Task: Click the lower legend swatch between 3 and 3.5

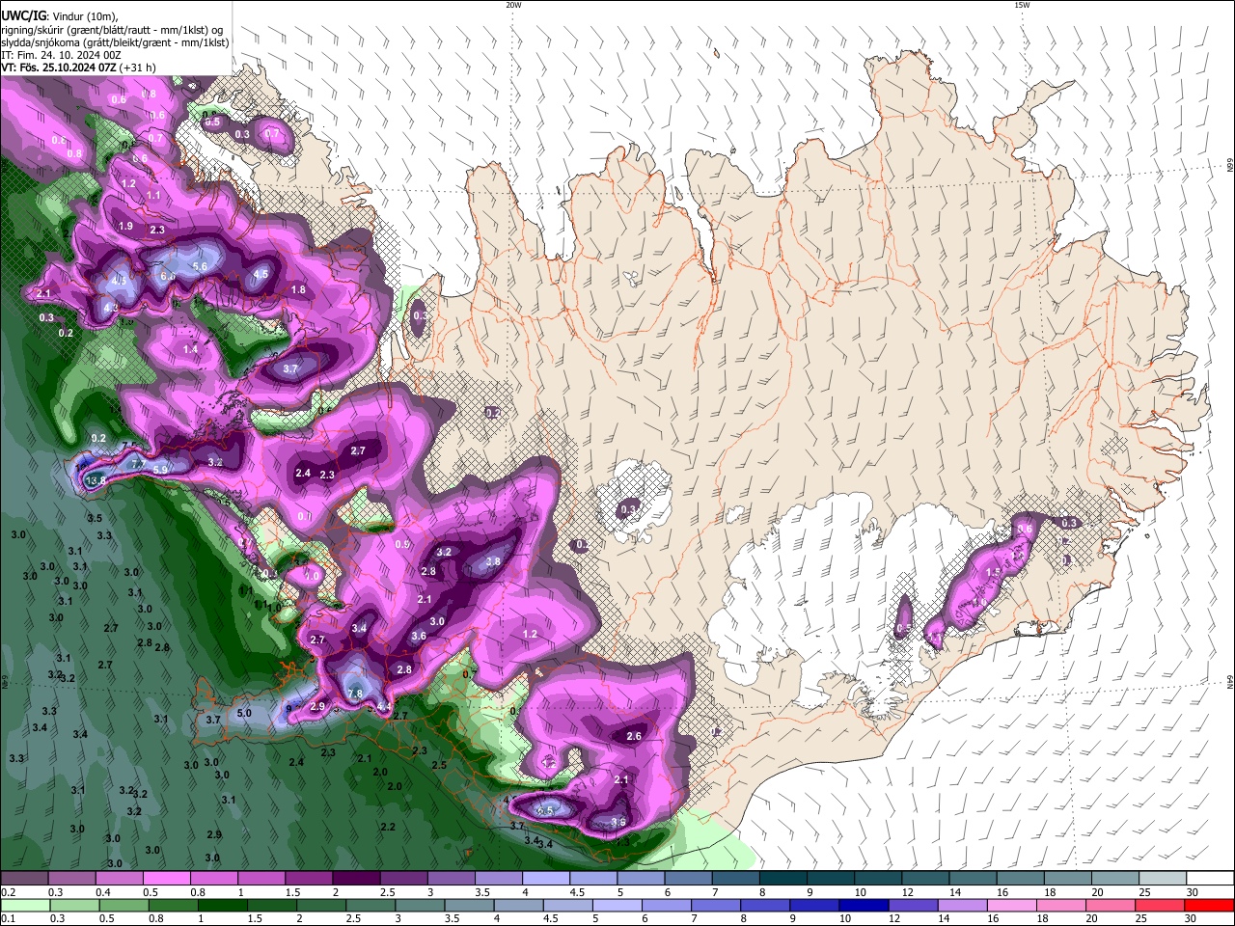Action: pos(420,905)
